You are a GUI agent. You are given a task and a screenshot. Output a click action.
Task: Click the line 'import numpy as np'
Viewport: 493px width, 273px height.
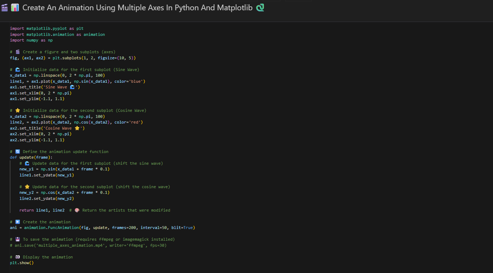(31, 40)
